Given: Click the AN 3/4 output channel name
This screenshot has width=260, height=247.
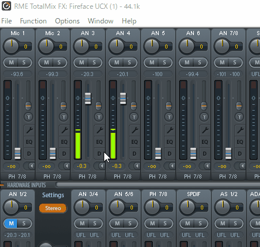Looking at the screenshot, I should click(88, 194).
